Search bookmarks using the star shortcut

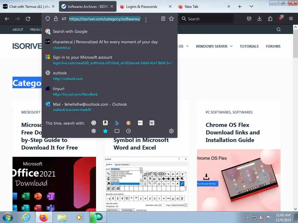pos(105,131)
